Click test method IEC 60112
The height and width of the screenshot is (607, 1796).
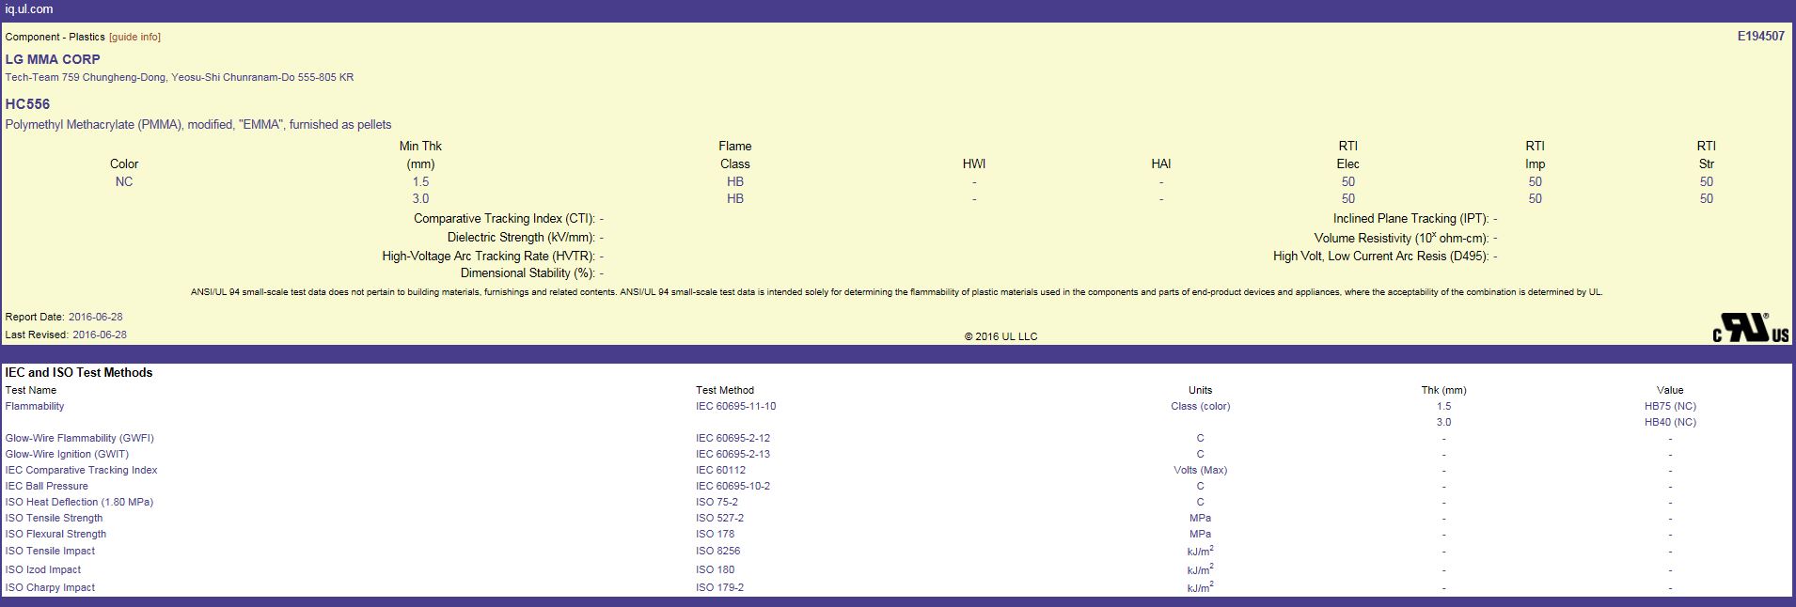pyautogui.click(x=721, y=470)
